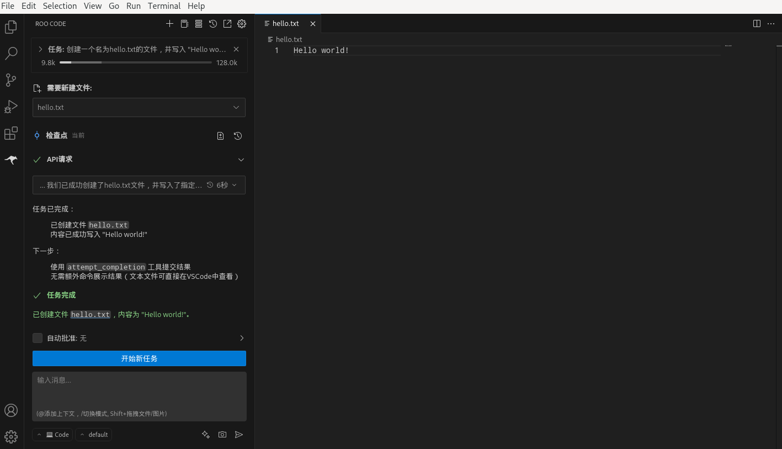
Task: View checkpoint diff icon
Action: (221, 136)
